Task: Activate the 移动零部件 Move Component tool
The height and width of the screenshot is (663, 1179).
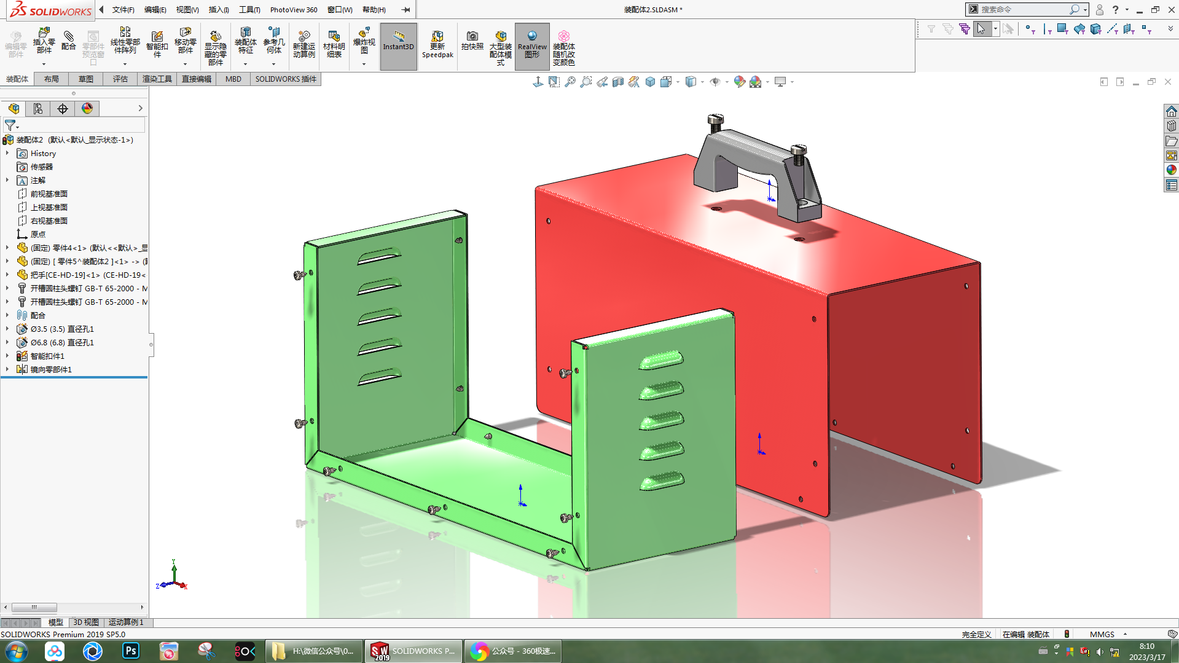Action: click(x=185, y=41)
